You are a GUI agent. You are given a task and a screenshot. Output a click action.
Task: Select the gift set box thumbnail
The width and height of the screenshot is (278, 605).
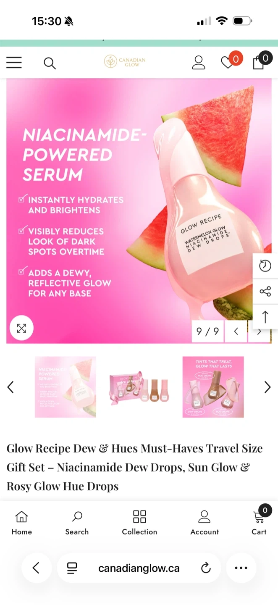click(x=139, y=387)
